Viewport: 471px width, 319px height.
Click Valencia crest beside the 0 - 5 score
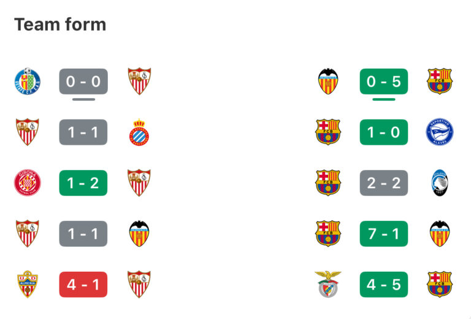point(328,81)
